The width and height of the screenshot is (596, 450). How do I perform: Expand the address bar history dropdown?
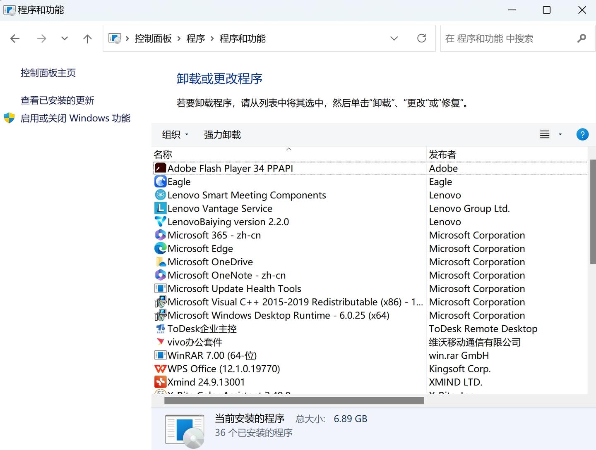tap(394, 38)
